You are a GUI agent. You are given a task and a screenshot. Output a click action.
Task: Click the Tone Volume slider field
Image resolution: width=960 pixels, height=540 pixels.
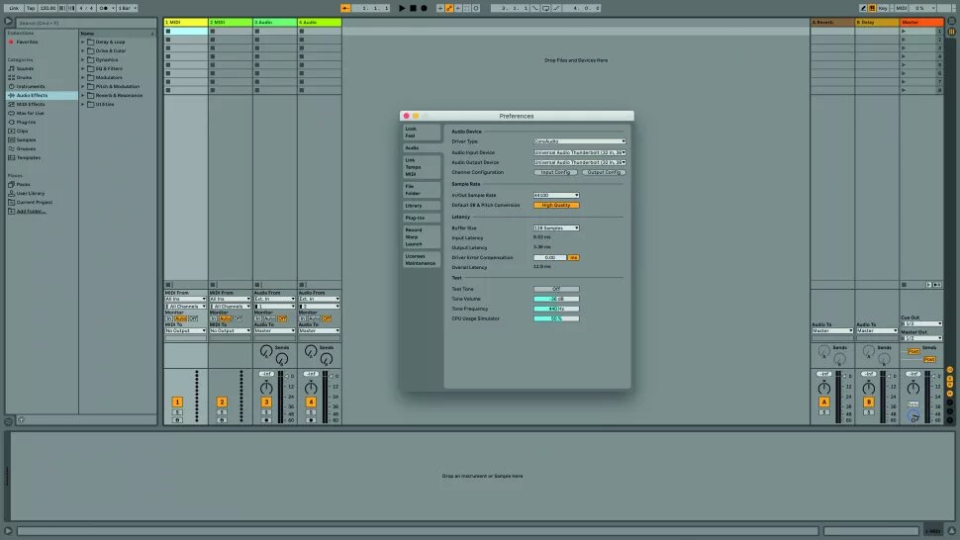(x=556, y=299)
